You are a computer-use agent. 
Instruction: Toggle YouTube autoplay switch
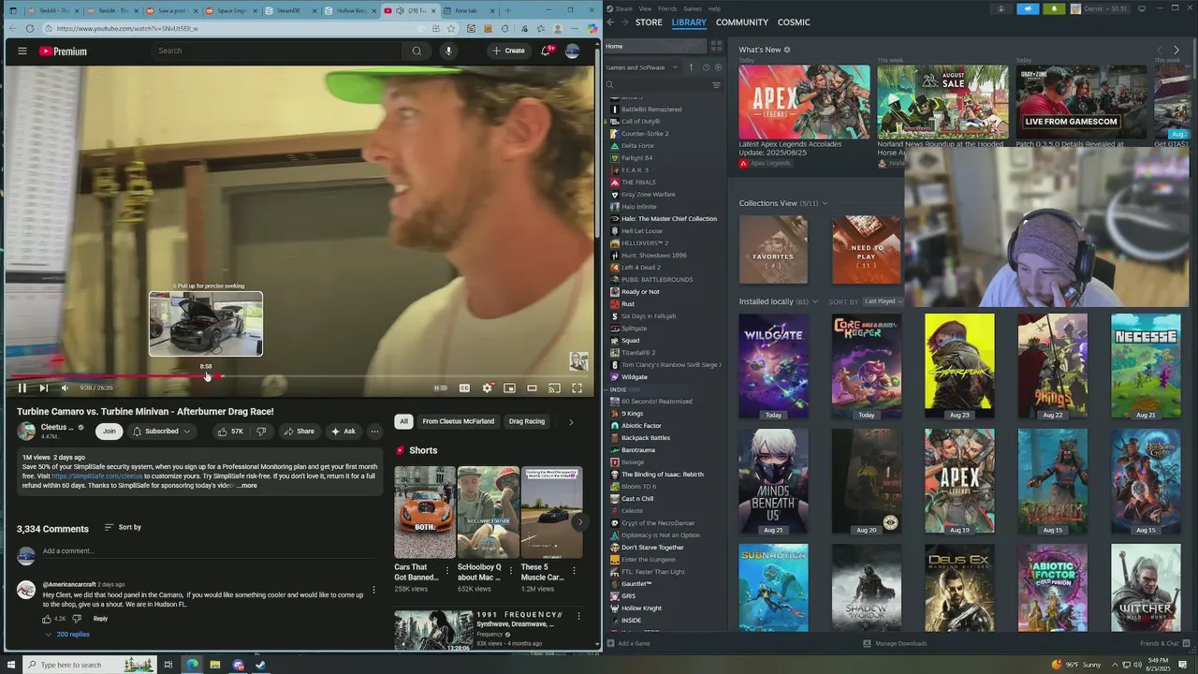pos(440,388)
